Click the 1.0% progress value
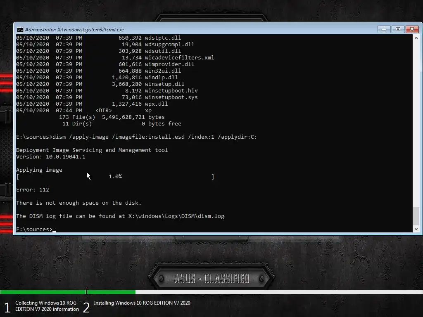The width and height of the screenshot is (423, 317). [x=115, y=176]
